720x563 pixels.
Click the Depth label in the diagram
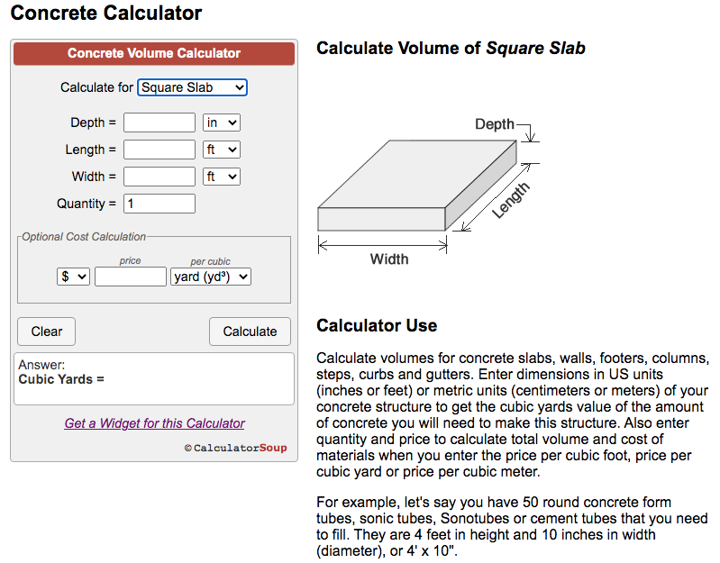494,124
